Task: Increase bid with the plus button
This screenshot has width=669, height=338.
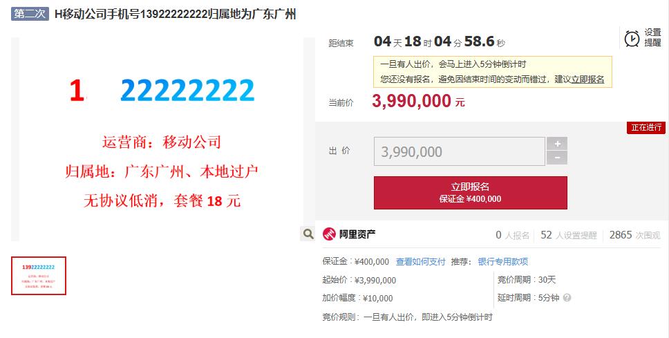Action: [x=557, y=144]
